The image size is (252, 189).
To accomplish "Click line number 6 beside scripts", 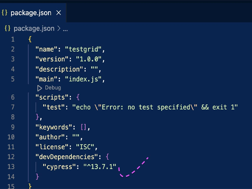I will tap(13, 97).
